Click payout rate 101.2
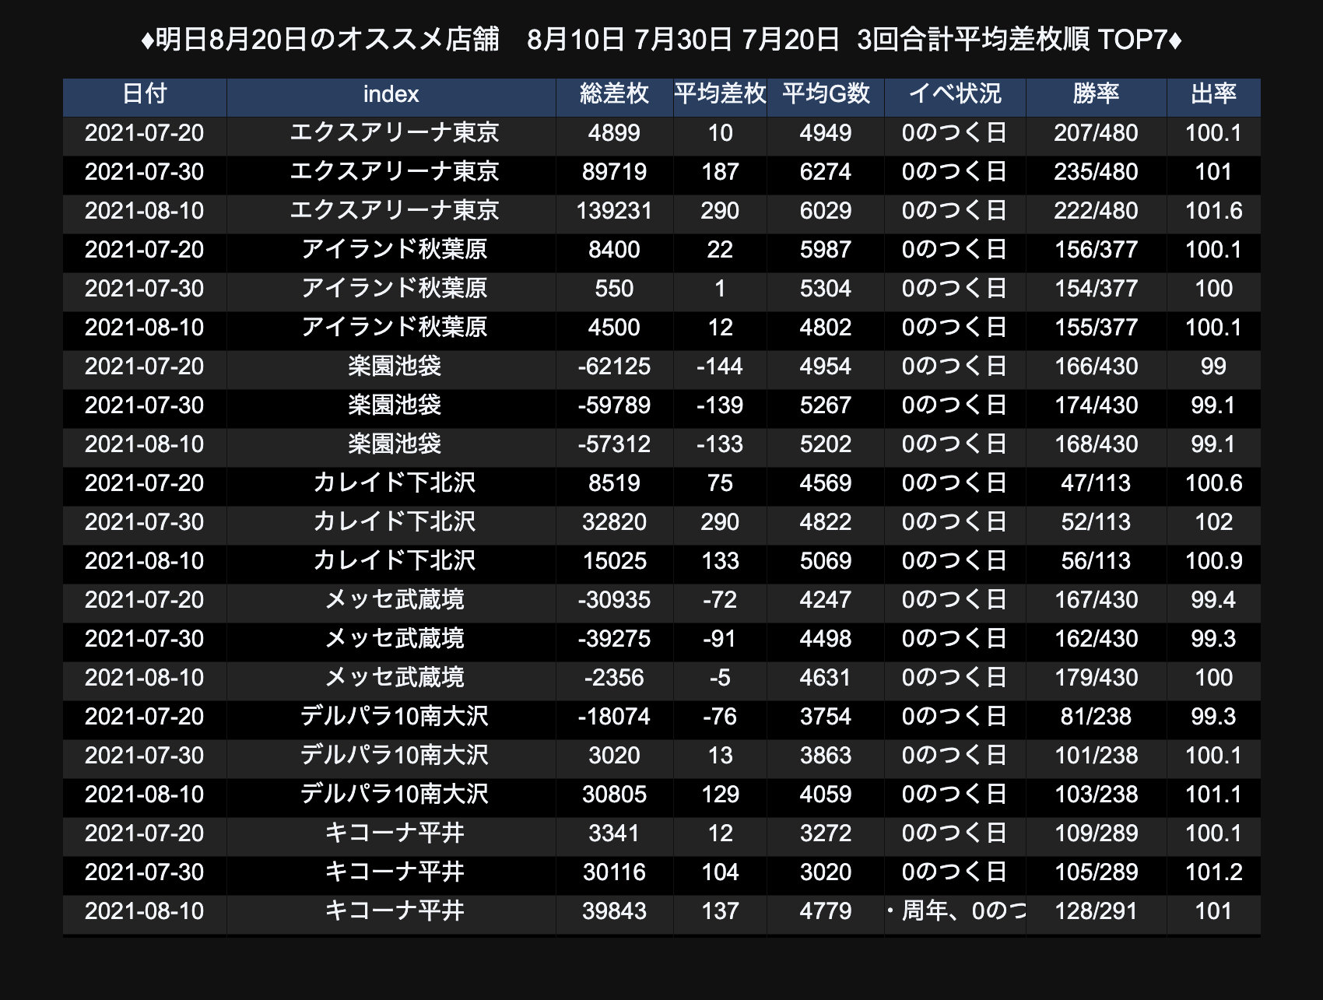The image size is (1323, 1000). click(1213, 872)
